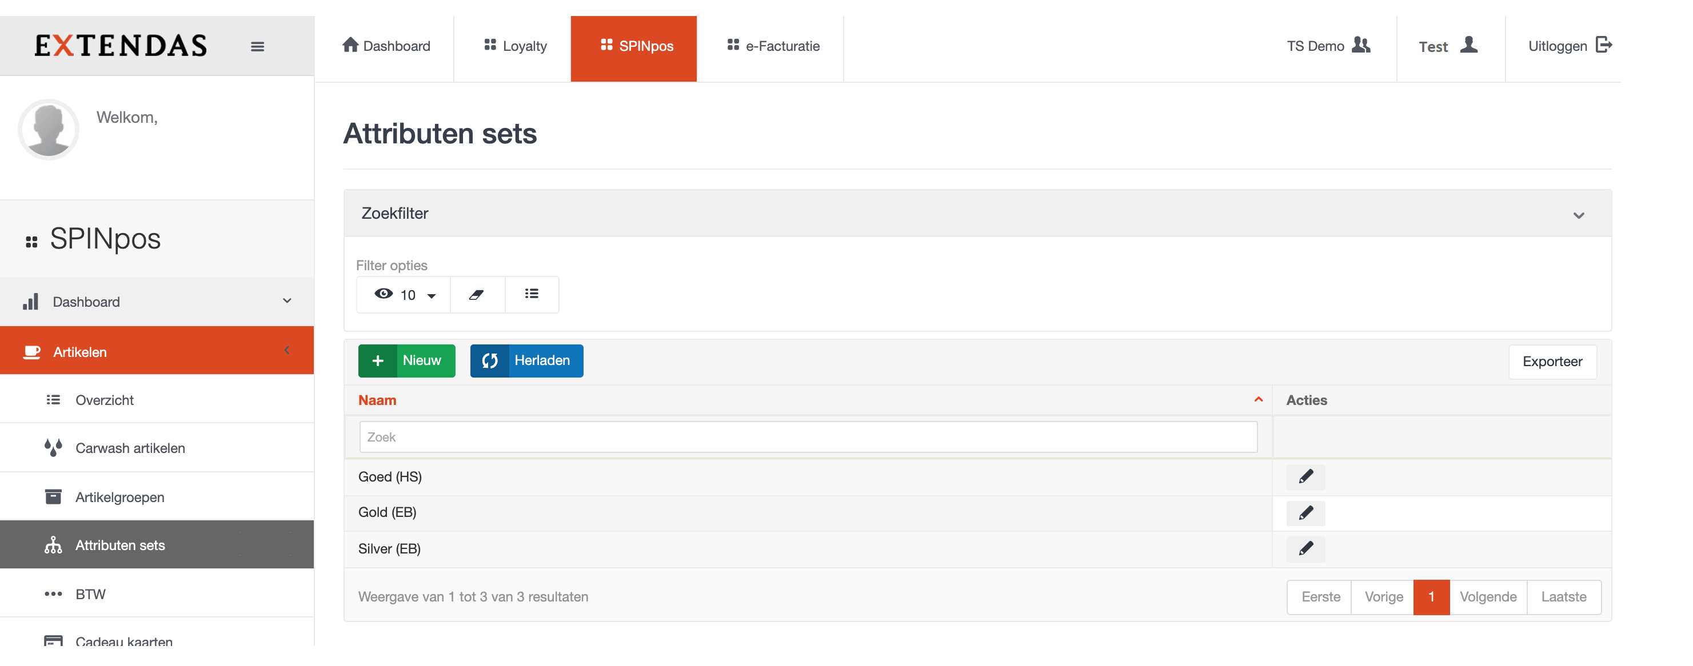Click the eraser clear-filter icon
This screenshot has height=666, width=1693.
[477, 295]
